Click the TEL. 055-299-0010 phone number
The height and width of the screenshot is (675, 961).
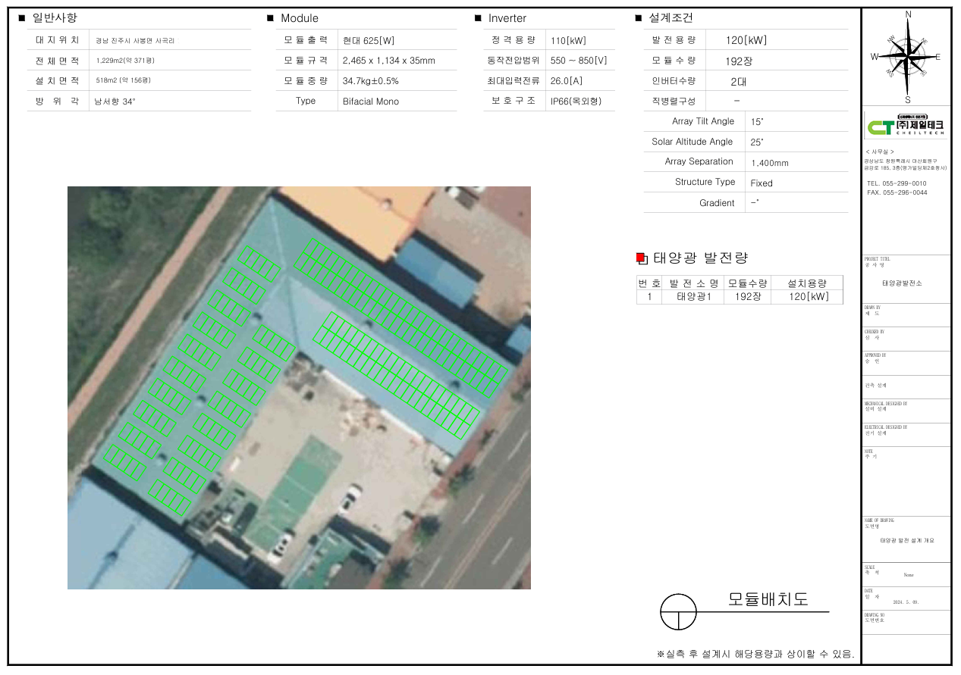click(x=897, y=183)
